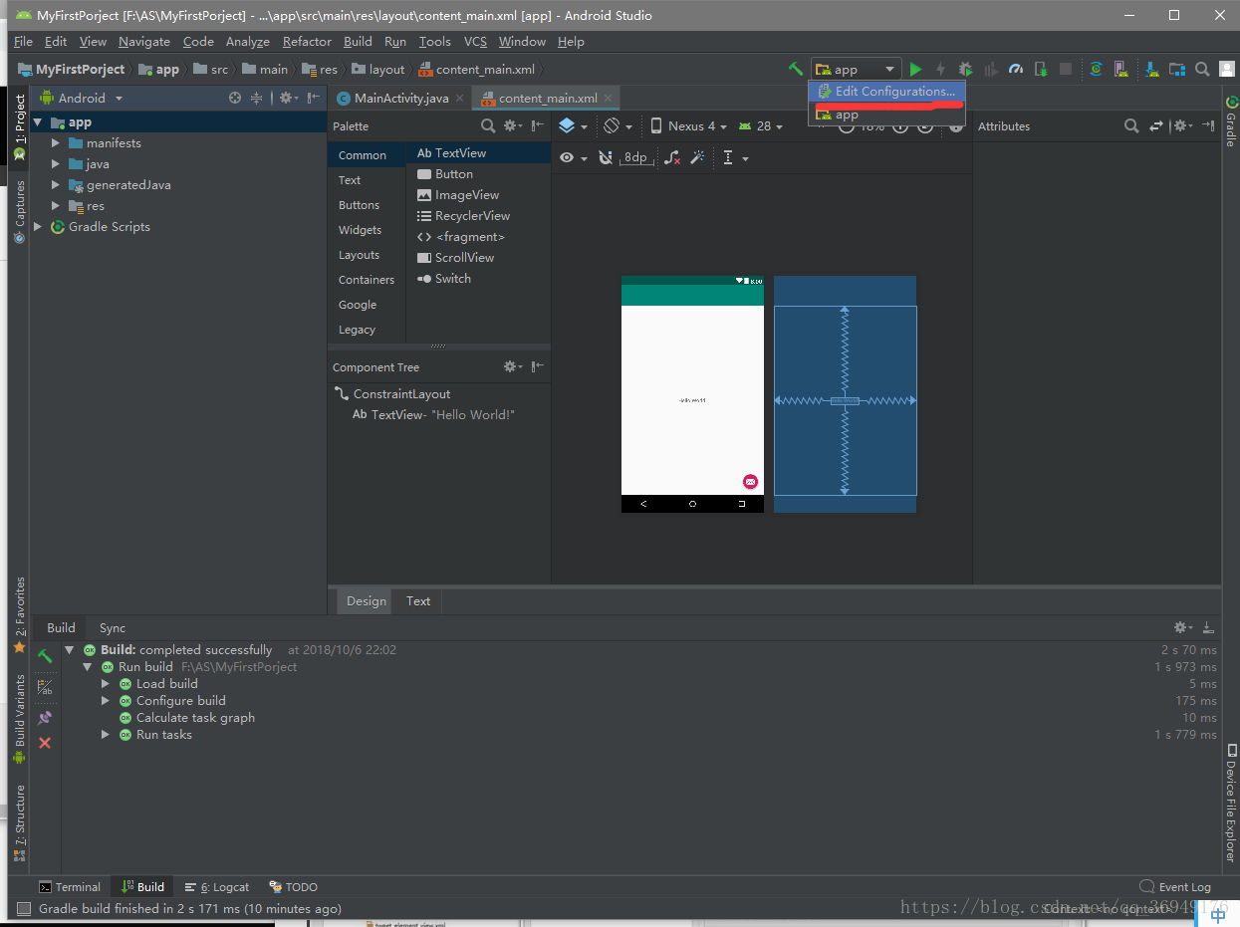
Task: Open the TODO tool window
Action: pyautogui.click(x=293, y=886)
